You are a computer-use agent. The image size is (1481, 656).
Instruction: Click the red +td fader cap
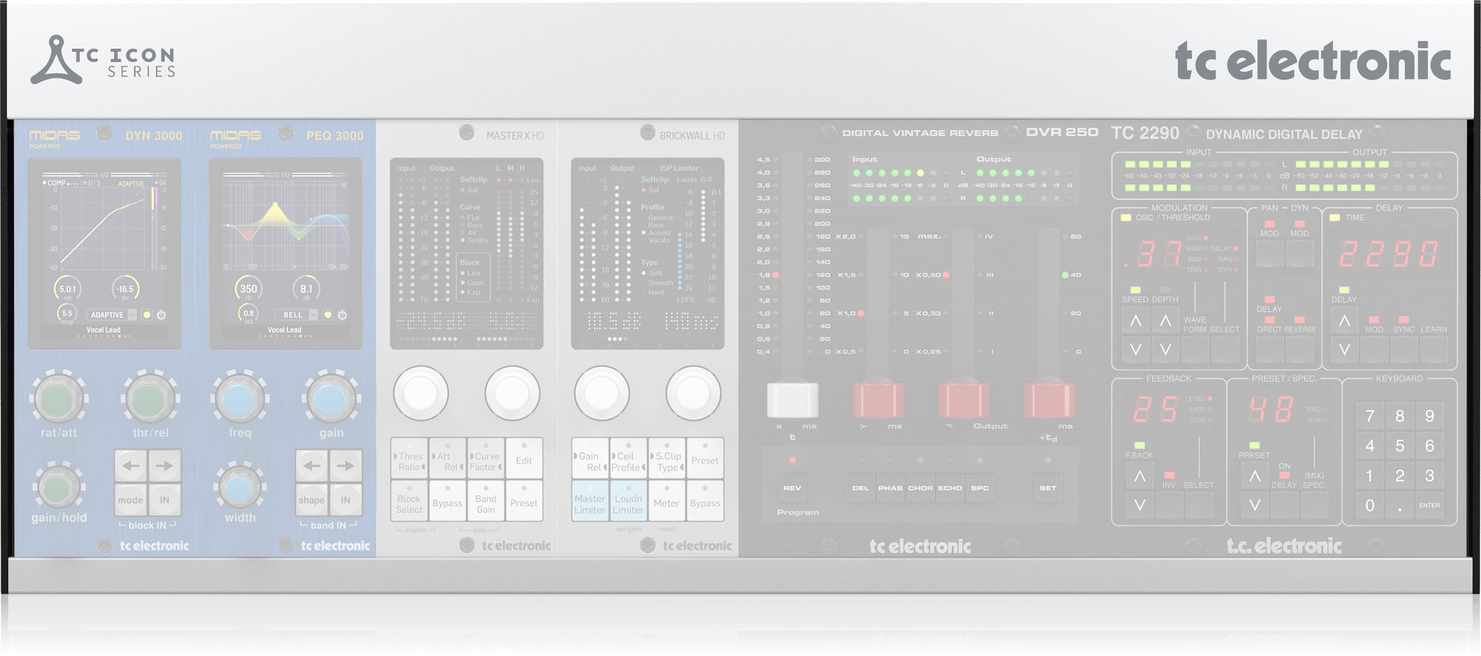1049,400
